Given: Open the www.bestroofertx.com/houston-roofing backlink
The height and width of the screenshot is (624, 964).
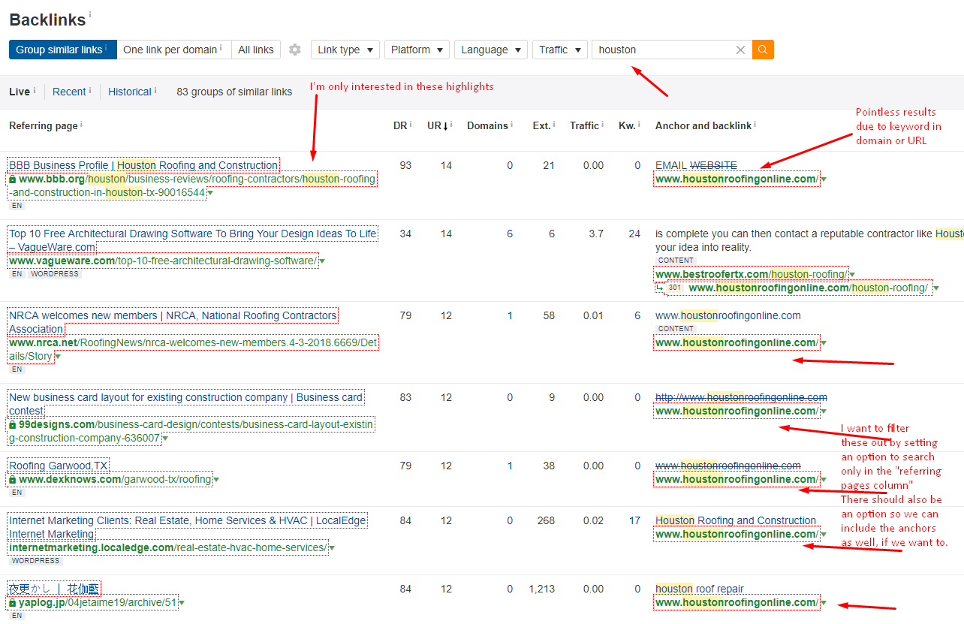Looking at the screenshot, I should point(751,274).
